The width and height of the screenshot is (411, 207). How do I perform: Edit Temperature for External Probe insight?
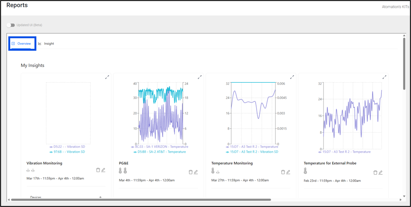380,172
